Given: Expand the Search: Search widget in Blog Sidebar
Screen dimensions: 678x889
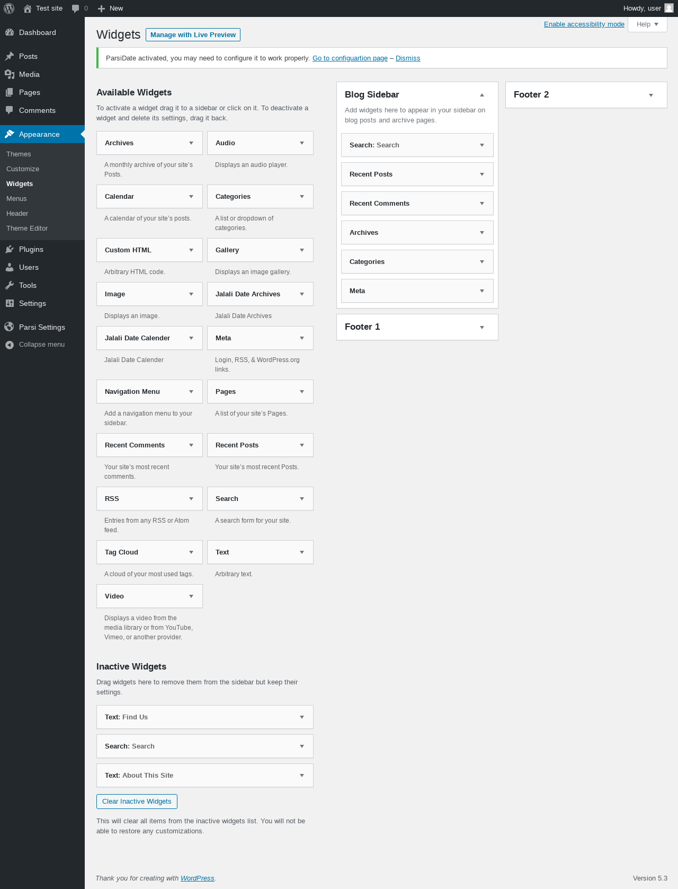Looking at the screenshot, I should click(x=482, y=145).
